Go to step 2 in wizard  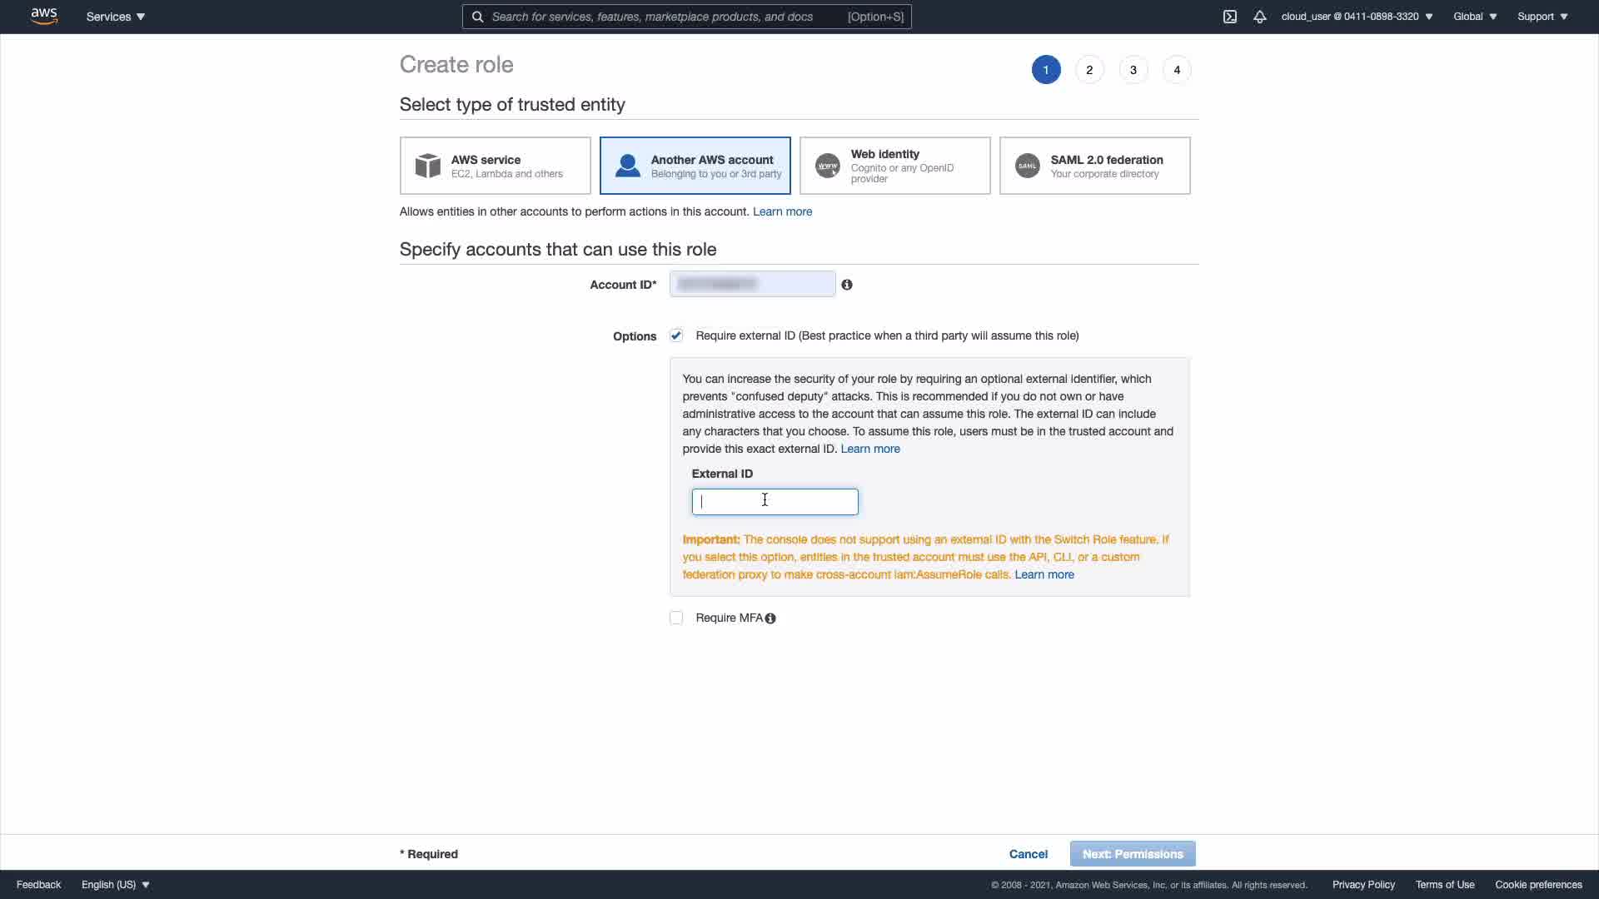coord(1089,70)
